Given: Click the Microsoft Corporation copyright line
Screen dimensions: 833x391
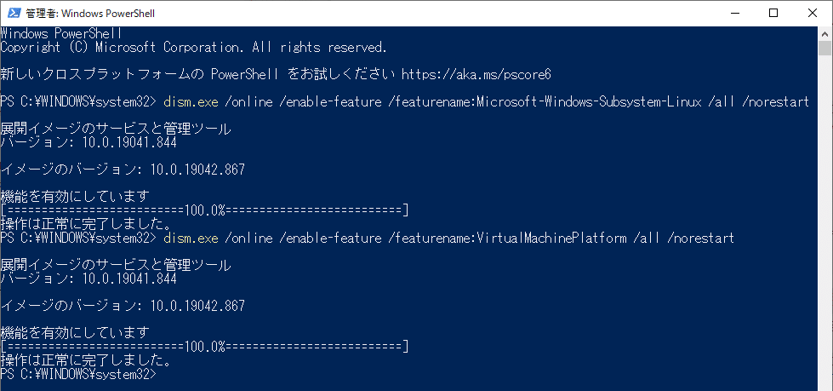Looking at the screenshot, I should (x=193, y=47).
